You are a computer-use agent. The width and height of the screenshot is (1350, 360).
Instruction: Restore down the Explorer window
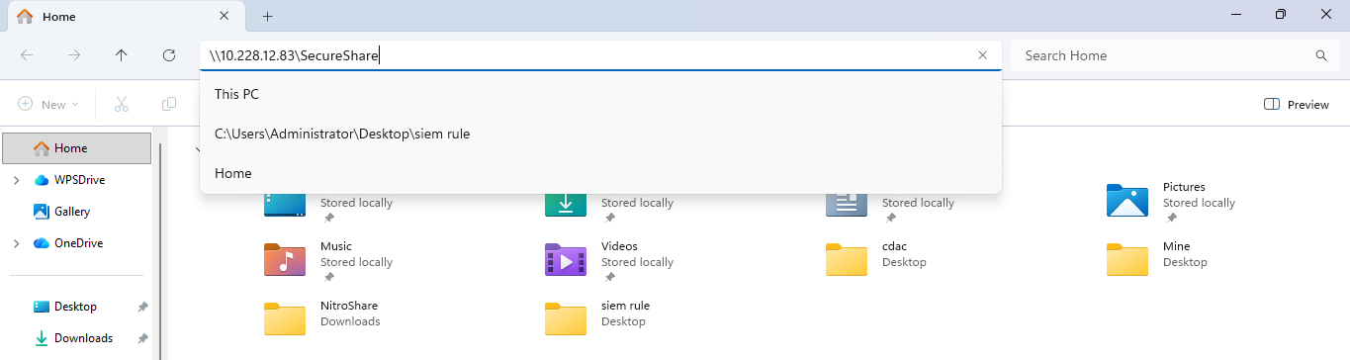tap(1281, 15)
